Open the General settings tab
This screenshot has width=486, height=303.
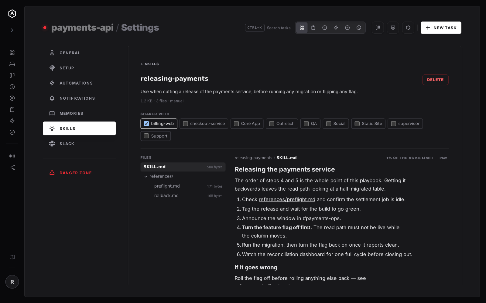[x=79, y=53]
